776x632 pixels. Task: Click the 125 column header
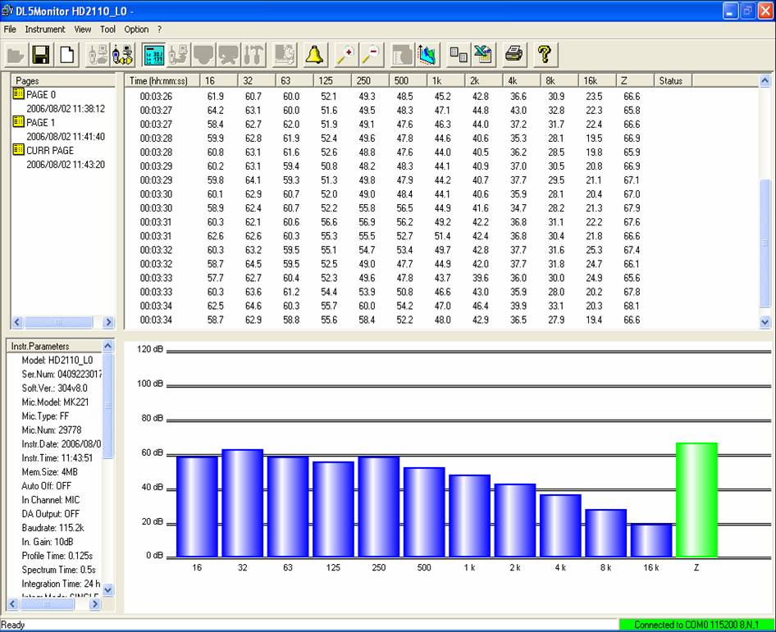click(332, 80)
